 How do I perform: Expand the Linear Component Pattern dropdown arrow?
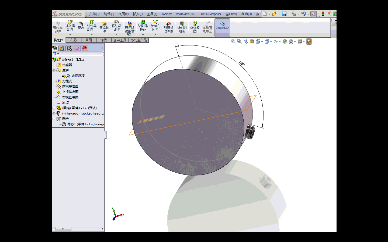[x=92, y=35]
